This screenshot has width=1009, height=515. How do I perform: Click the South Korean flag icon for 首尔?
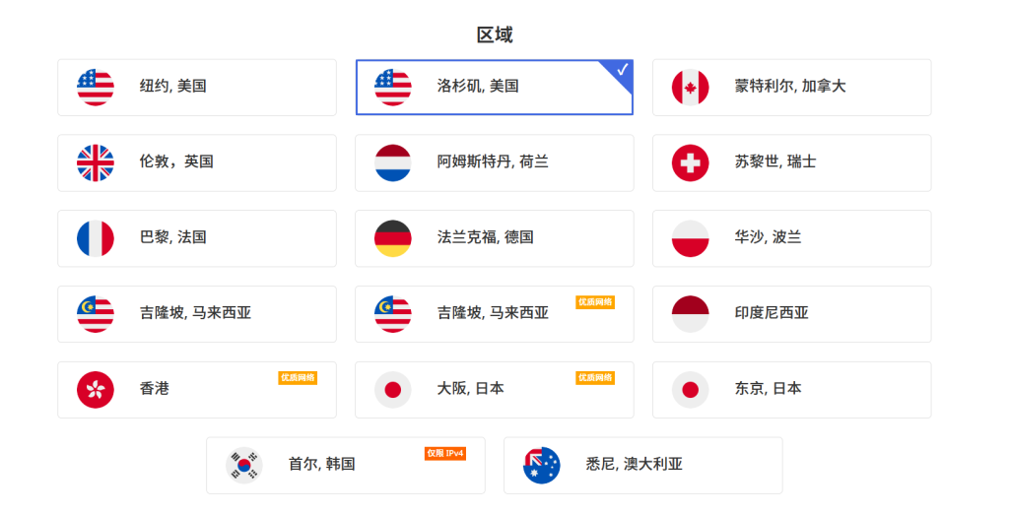(244, 465)
